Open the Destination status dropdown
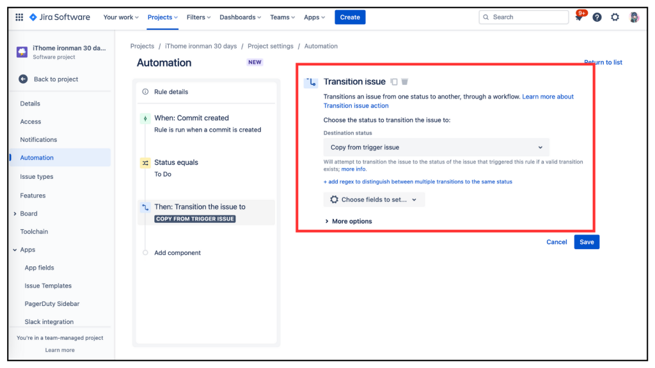655x368 pixels. (436, 148)
